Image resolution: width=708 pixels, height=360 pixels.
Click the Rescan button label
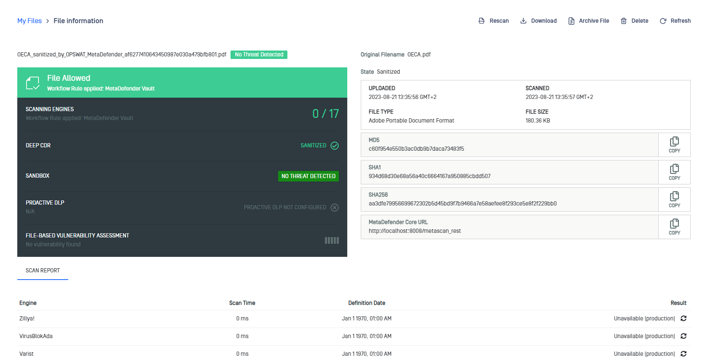tap(499, 21)
